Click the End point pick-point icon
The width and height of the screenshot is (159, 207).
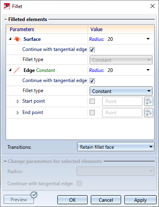tap(149, 113)
